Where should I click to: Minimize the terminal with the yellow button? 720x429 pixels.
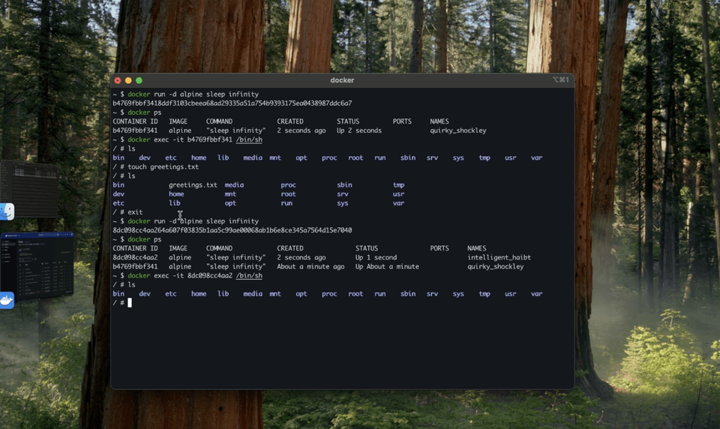pos(128,80)
